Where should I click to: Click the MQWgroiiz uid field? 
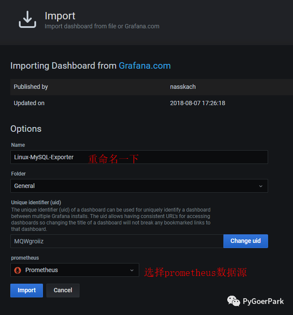coord(117,241)
